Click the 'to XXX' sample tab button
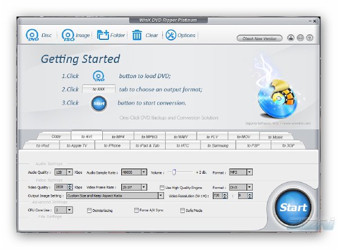Image resolution: width=337 pixels, height=249 pixels. click(99, 89)
